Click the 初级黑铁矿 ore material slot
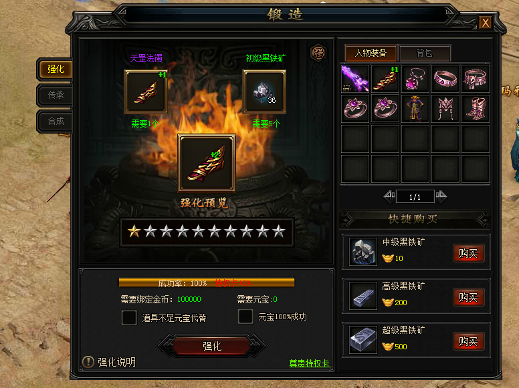 (264, 91)
